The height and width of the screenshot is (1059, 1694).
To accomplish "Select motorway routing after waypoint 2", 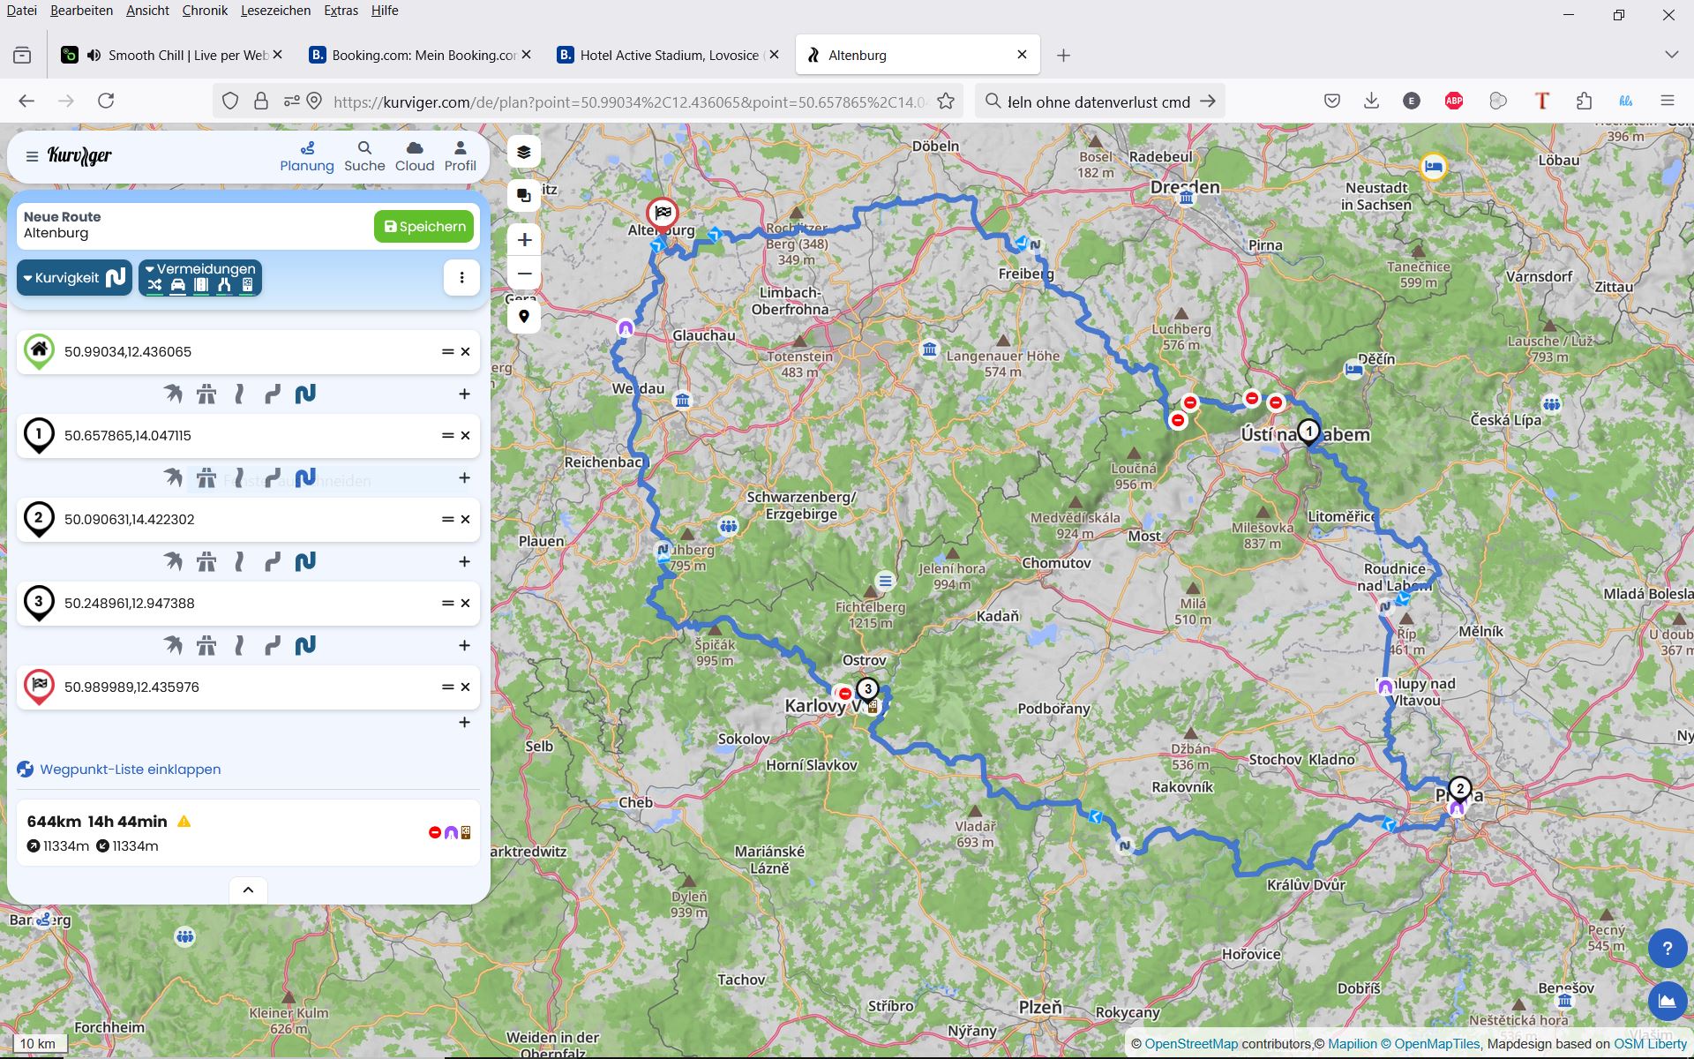I will tap(206, 561).
